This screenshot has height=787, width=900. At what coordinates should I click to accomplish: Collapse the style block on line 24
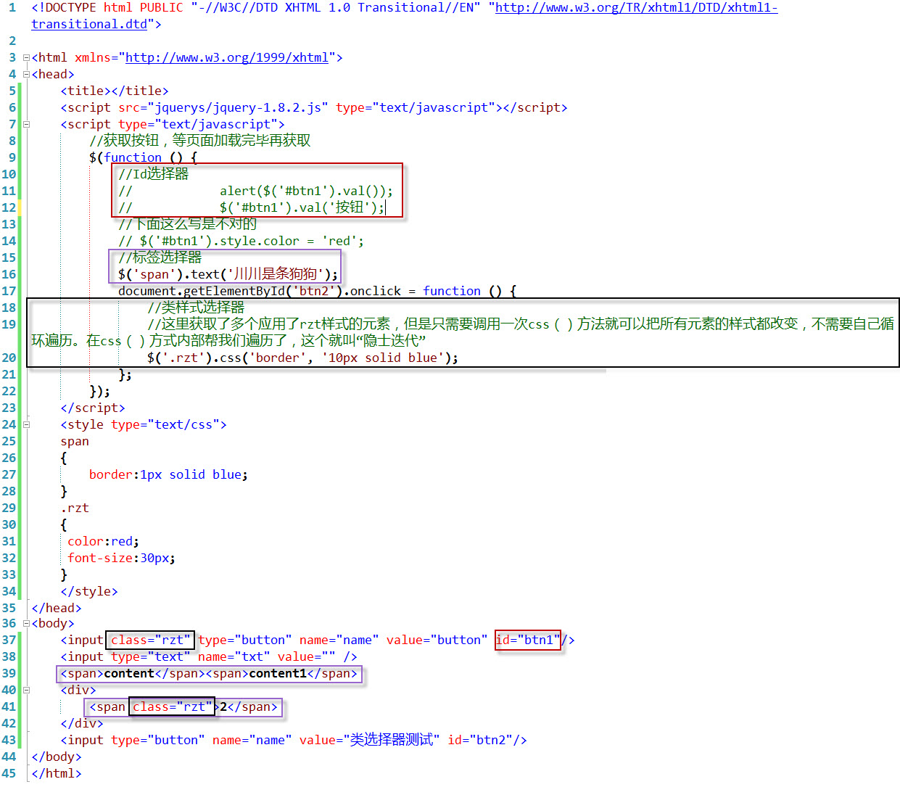pos(26,424)
